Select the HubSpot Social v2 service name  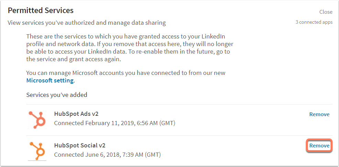pos(79,145)
